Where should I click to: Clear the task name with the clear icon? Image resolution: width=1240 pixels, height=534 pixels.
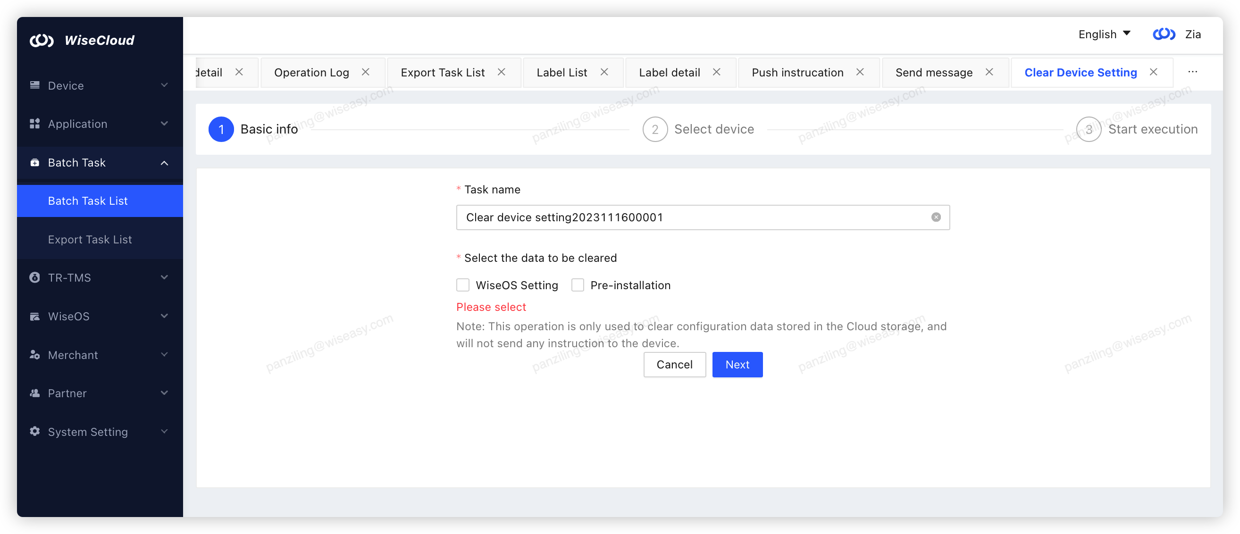click(936, 217)
